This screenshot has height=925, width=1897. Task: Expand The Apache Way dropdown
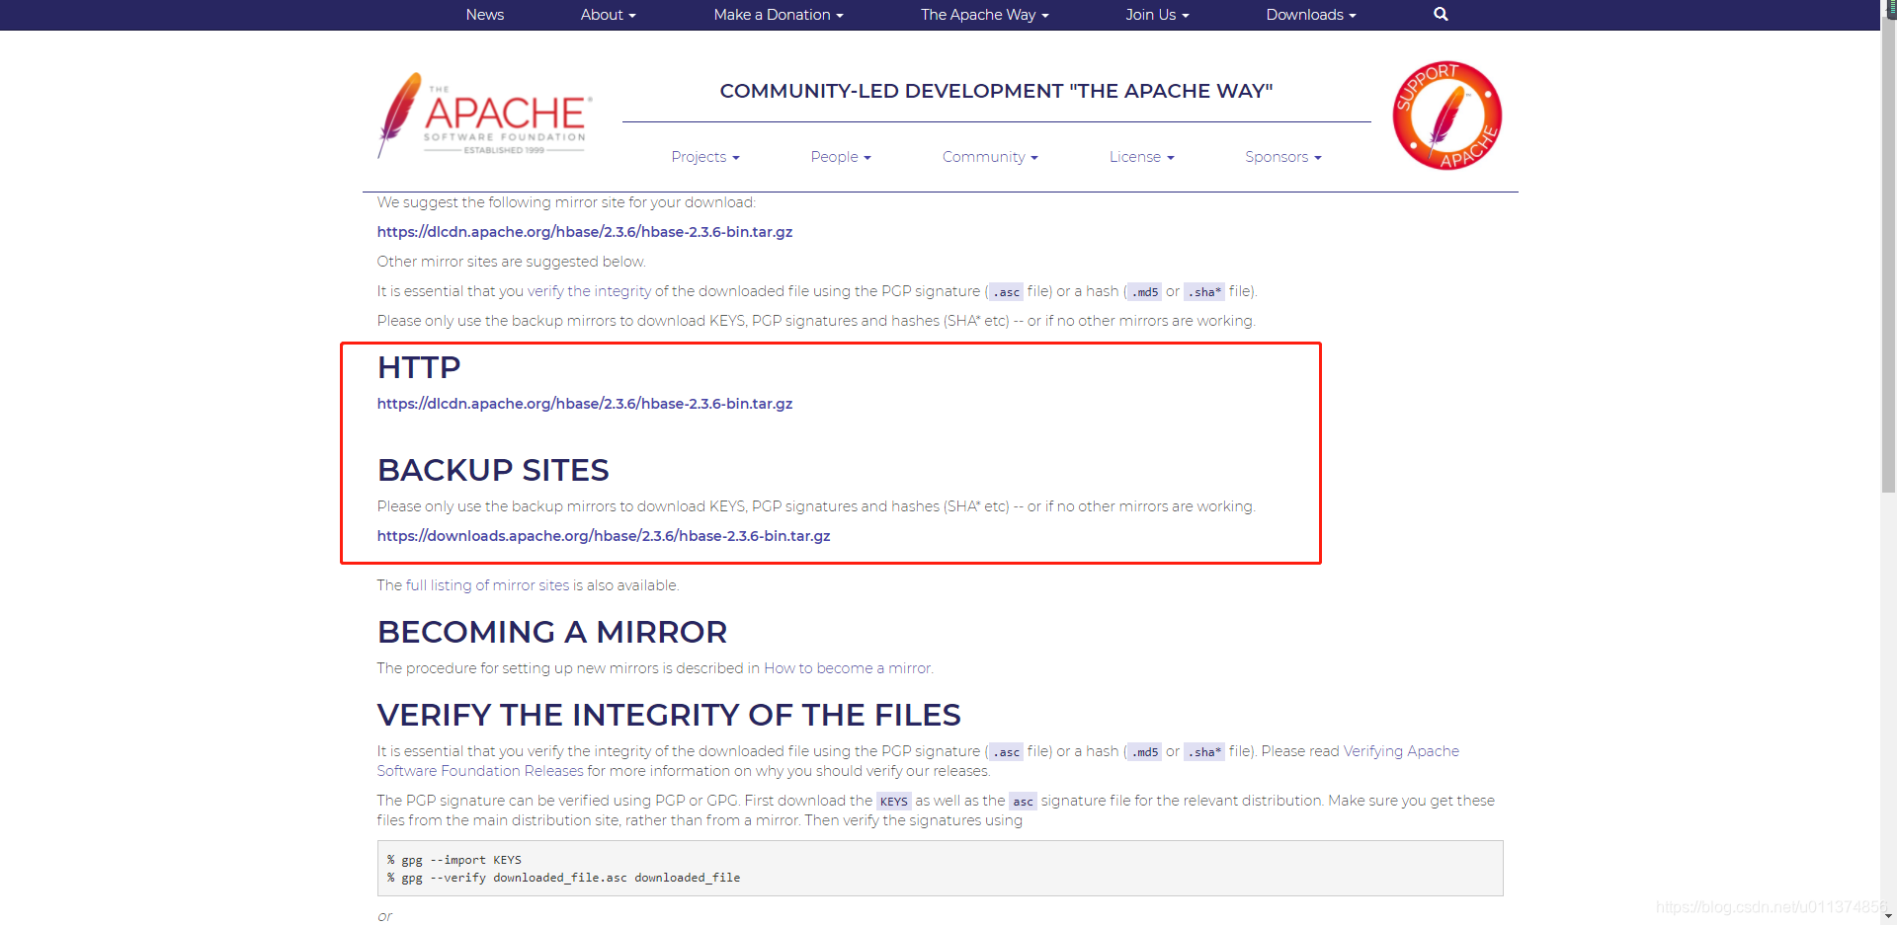click(x=985, y=15)
